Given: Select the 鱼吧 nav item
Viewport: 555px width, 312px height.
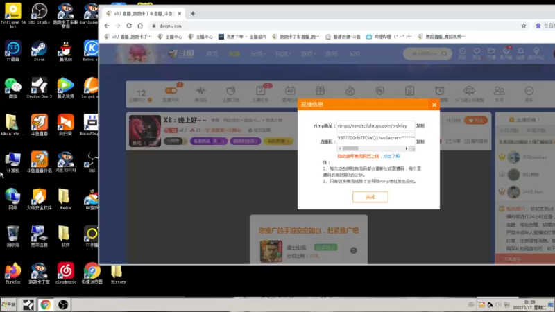Looking at the screenshot, I should (x=332, y=54).
